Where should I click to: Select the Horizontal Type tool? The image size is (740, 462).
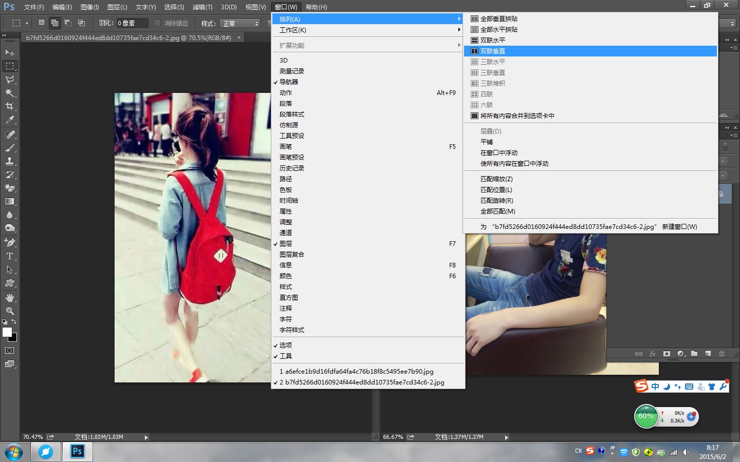(x=10, y=256)
